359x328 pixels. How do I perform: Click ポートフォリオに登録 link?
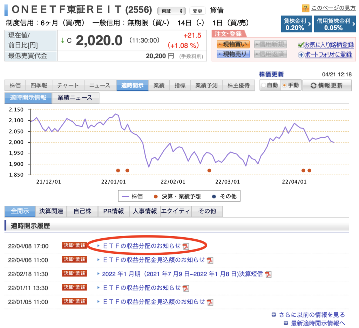[x=328, y=55]
